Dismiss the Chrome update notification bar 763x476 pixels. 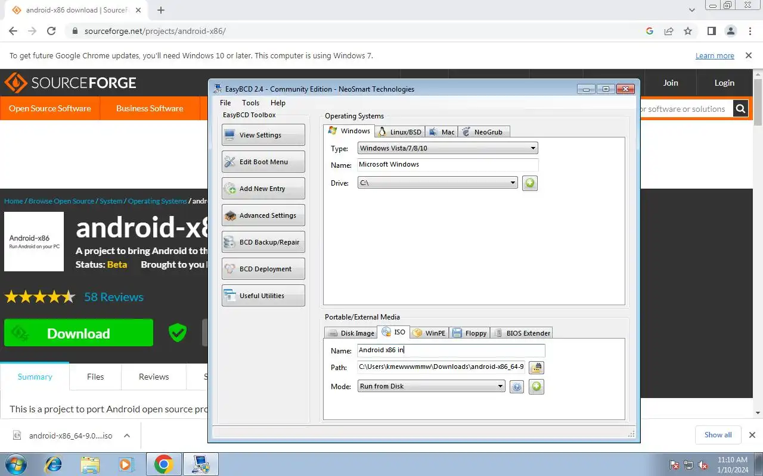[x=749, y=55]
